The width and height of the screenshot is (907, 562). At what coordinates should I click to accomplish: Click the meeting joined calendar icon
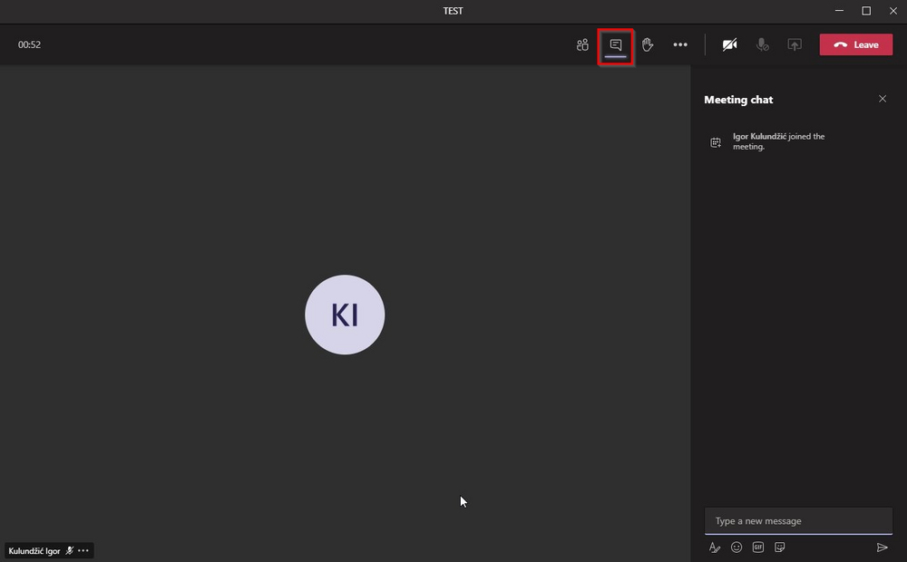(x=716, y=142)
